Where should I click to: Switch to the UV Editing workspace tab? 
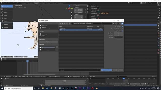point(54,3)
